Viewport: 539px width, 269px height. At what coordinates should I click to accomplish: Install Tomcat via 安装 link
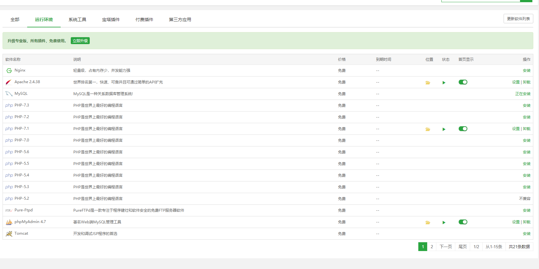point(527,234)
